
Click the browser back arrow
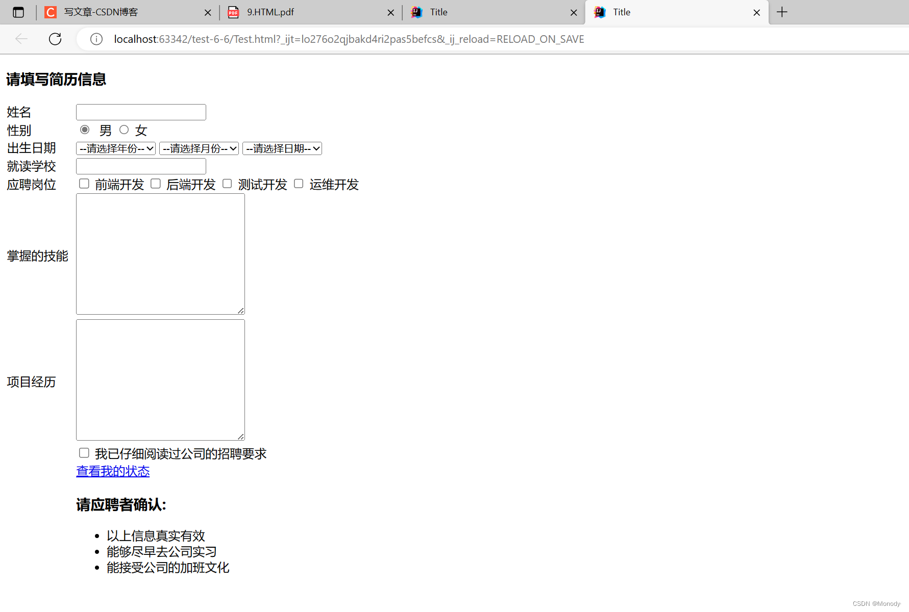[21, 39]
